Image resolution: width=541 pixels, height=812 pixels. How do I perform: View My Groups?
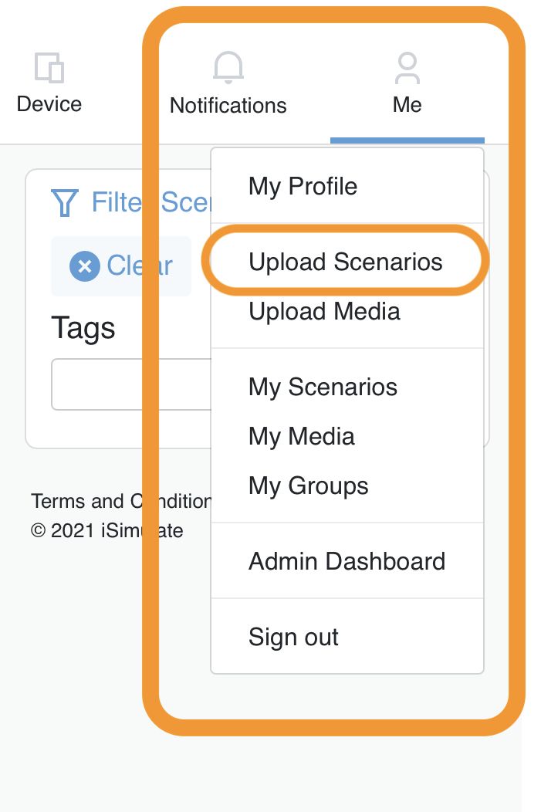click(x=308, y=486)
